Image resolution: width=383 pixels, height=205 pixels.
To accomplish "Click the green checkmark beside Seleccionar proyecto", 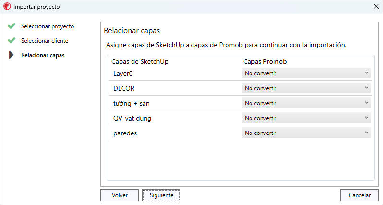I will [x=12, y=26].
